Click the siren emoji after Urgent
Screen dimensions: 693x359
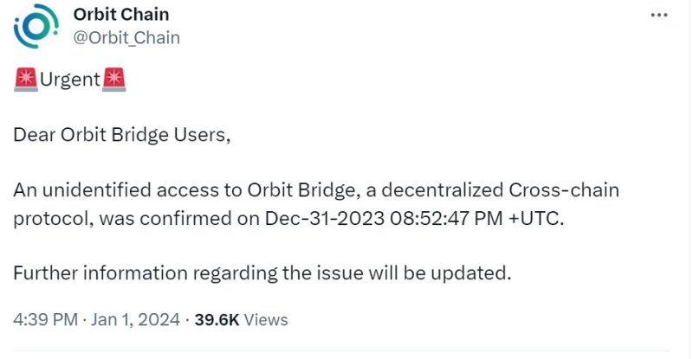point(114,80)
